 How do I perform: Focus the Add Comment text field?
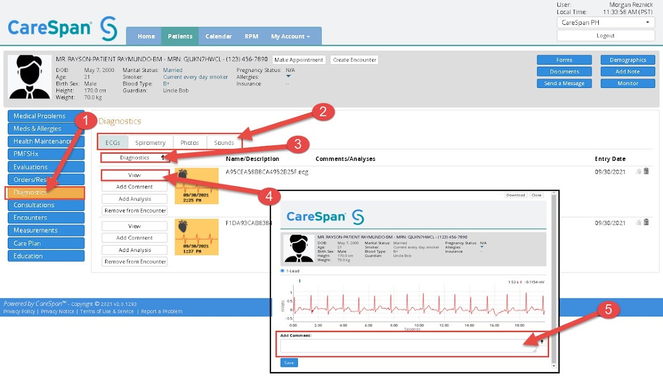click(409, 346)
